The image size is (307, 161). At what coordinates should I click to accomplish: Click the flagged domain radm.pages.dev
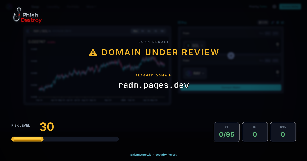(x=153, y=85)
